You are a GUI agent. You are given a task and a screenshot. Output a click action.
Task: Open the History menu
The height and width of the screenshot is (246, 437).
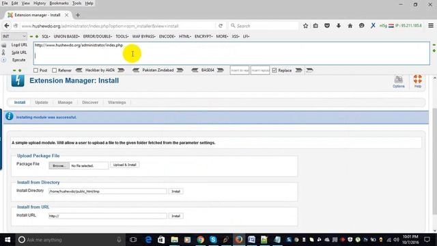(x=40, y=3)
